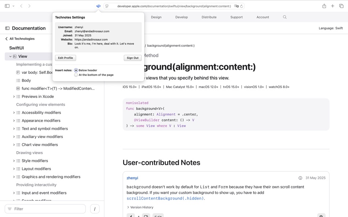348x217 pixels.
Task: Select email zhenyi@andadinosaur.com text
Action: 92,31
